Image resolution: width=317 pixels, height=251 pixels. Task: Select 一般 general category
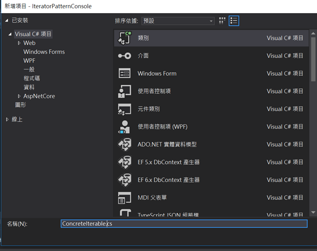pyautogui.click(x=29, y=70)
